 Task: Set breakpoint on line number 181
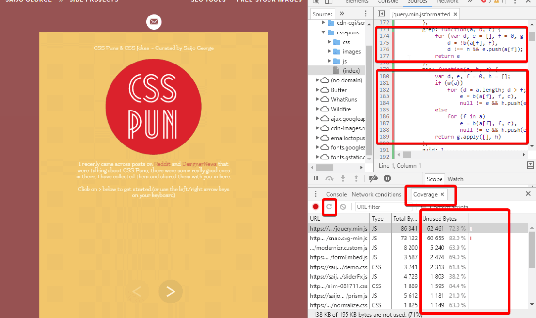384,83
